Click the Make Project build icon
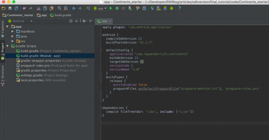This screenshot has width=269, height=140. click(x=88, y=8)
